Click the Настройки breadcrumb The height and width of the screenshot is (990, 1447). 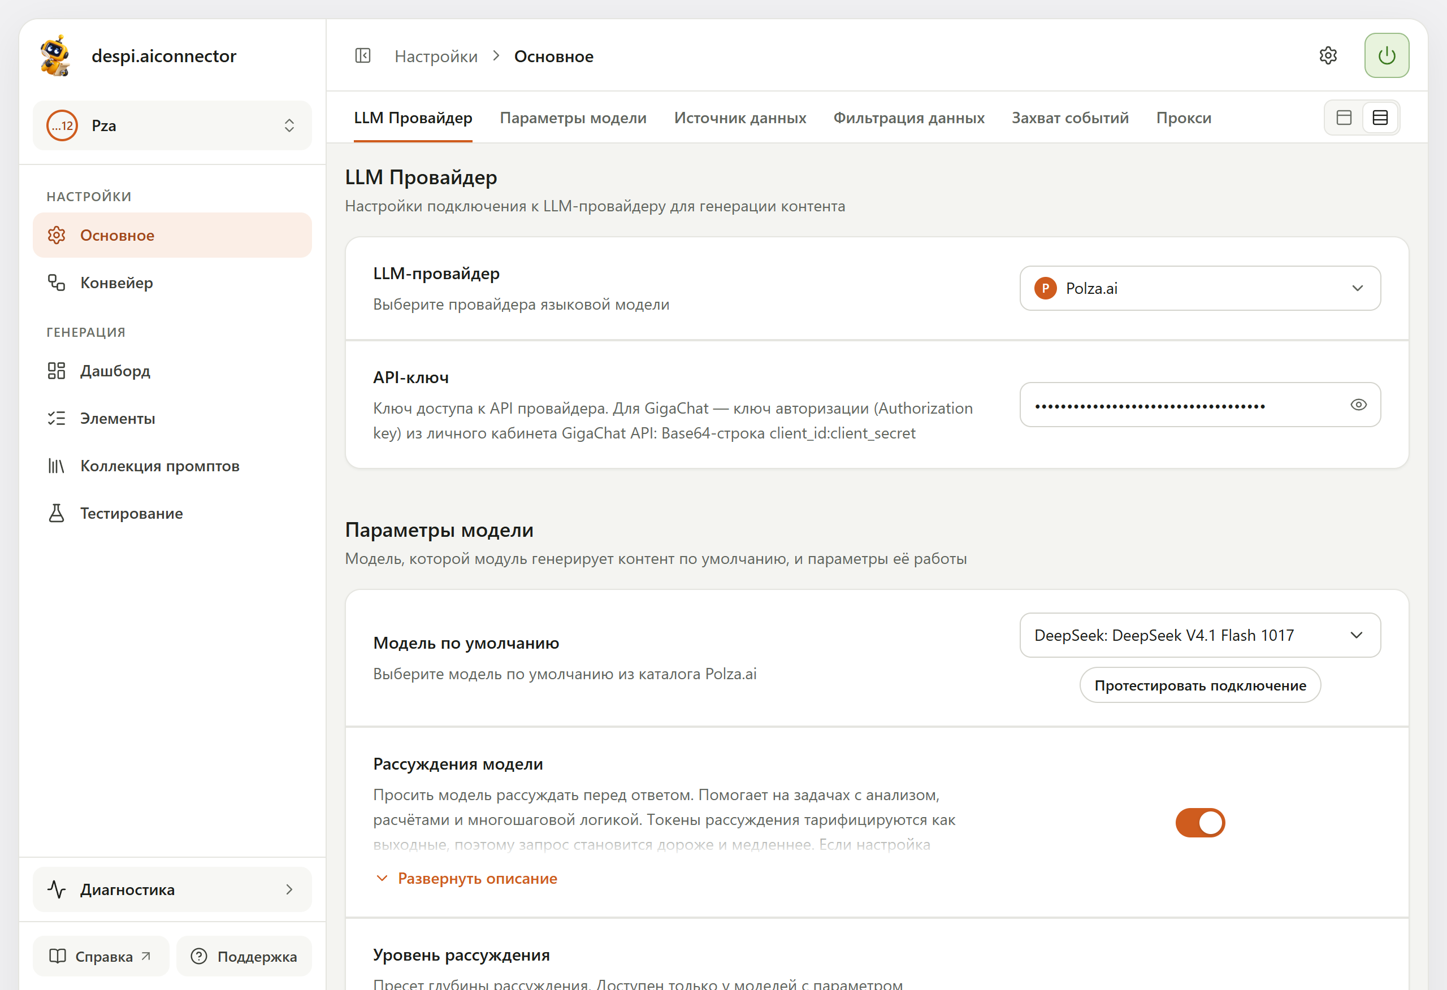[x=436, y=56]
